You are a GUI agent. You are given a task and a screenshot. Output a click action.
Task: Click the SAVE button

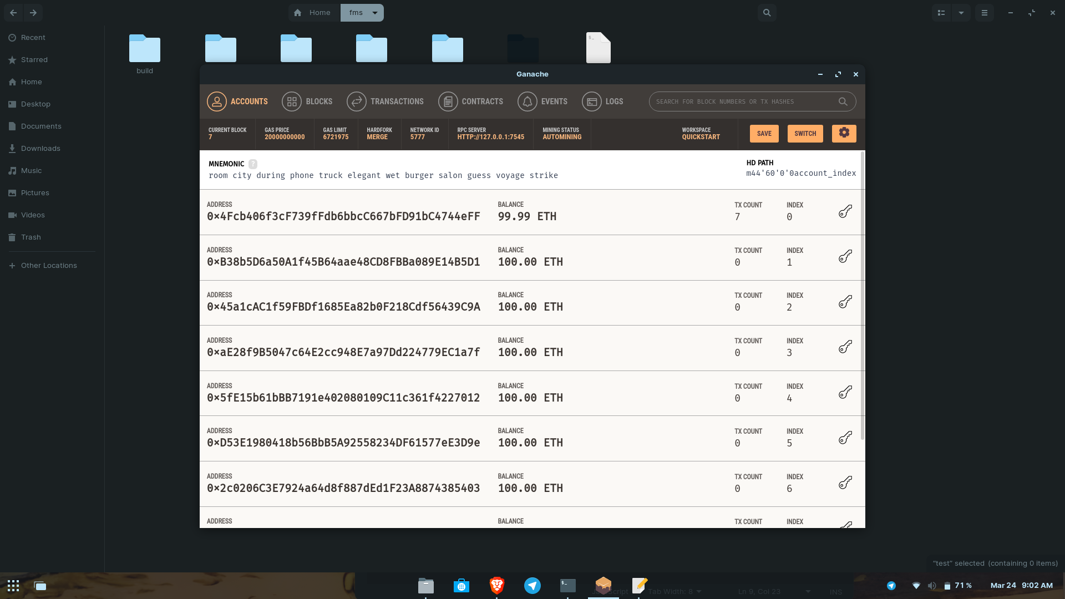[764, 133]
